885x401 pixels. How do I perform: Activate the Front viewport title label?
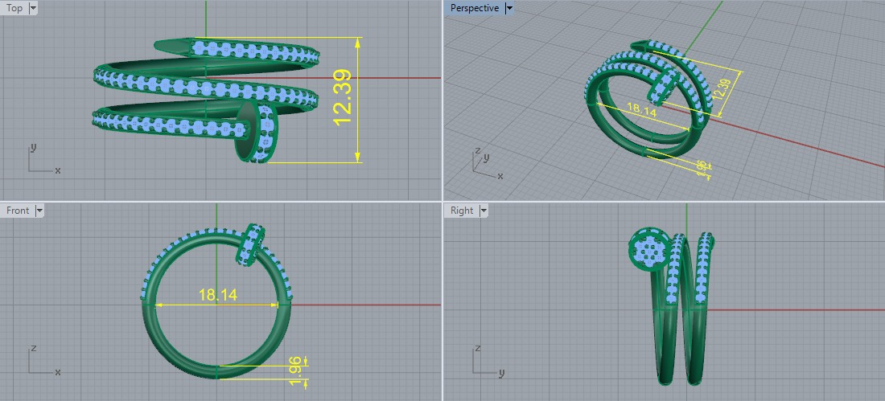[x=18, y=211]
